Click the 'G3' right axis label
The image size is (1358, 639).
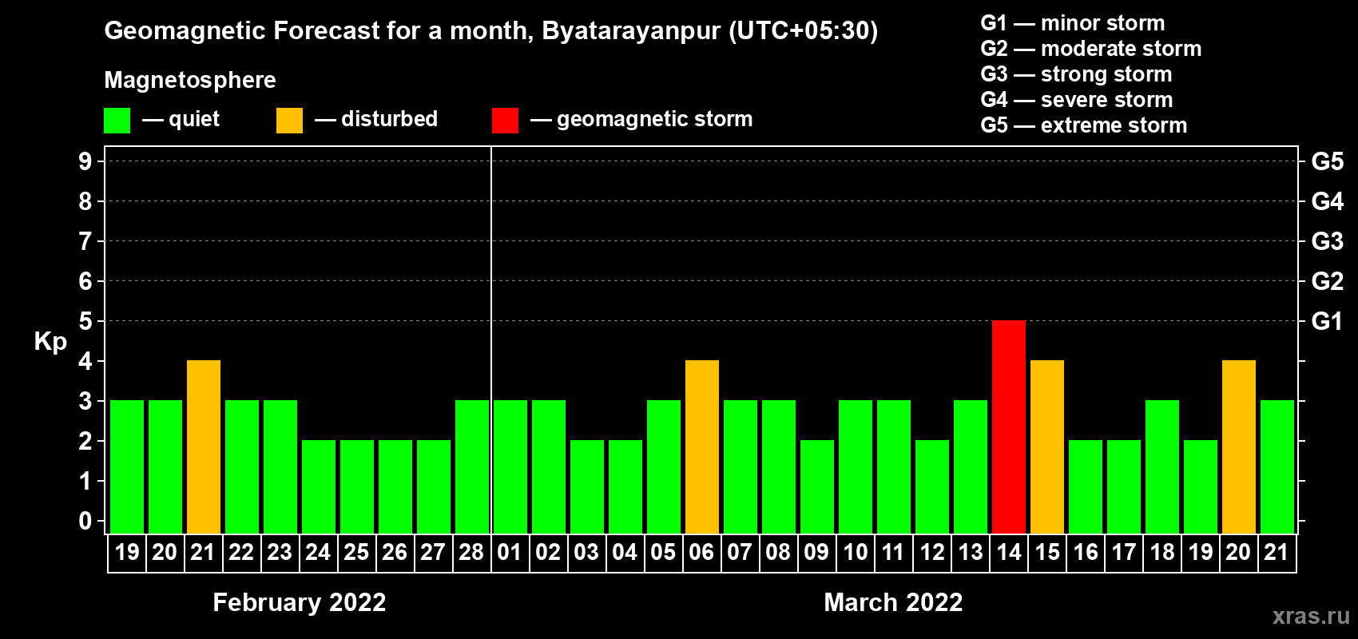(x=1327, y=241)
